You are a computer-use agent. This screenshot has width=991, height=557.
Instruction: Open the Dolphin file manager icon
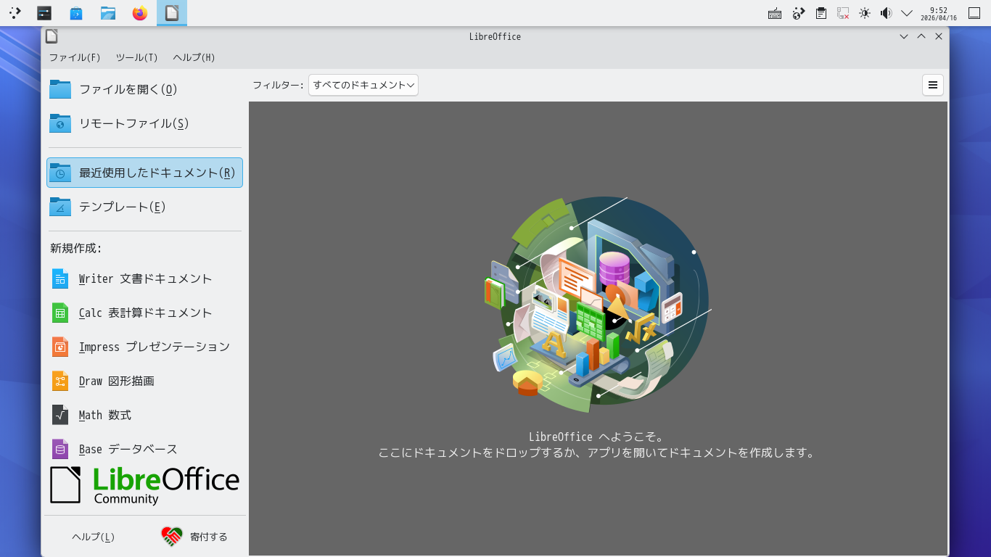[x=108, y=13]
